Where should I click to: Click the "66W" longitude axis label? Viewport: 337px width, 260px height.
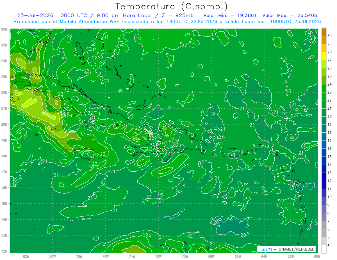click(238, 256)
